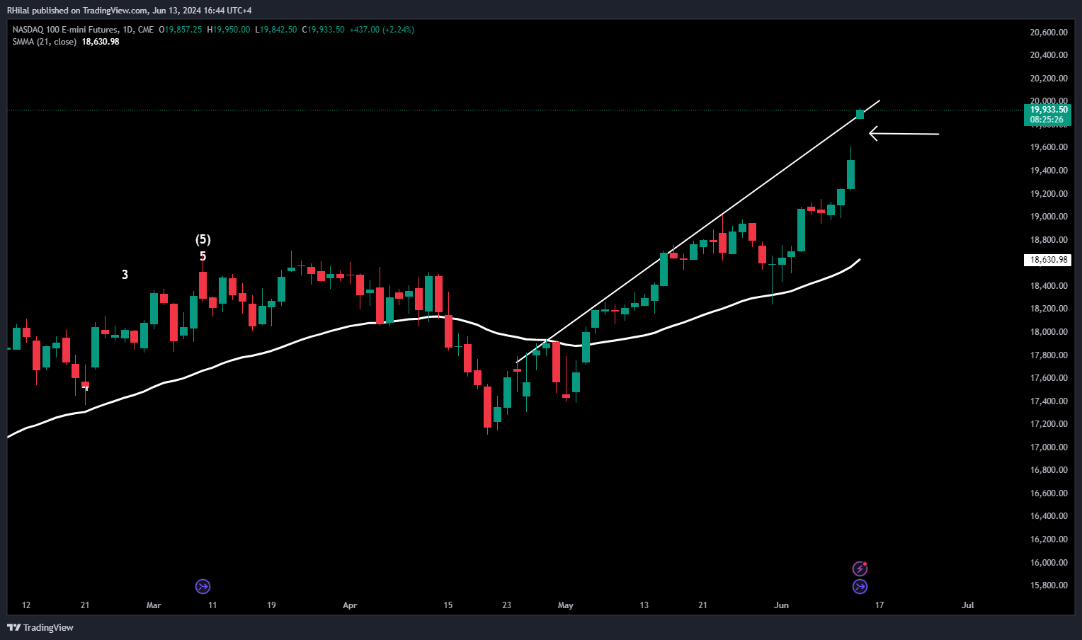Click the 20,400.00 price axis label
Image resolution: width=1082 pixels, height=640 pixels.
pos(1049,55)
